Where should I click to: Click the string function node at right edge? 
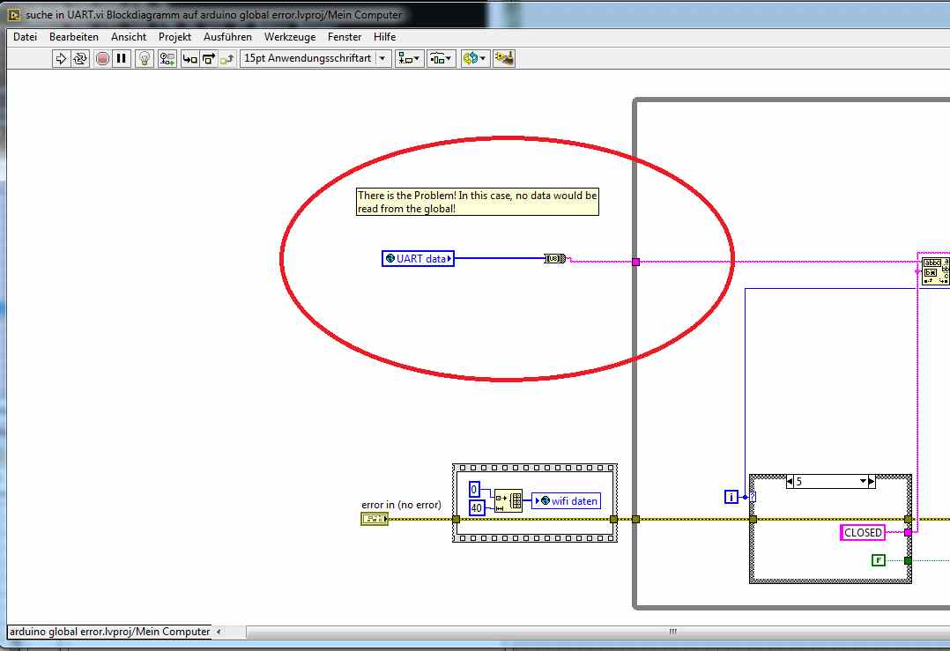[x=936, y=271]
